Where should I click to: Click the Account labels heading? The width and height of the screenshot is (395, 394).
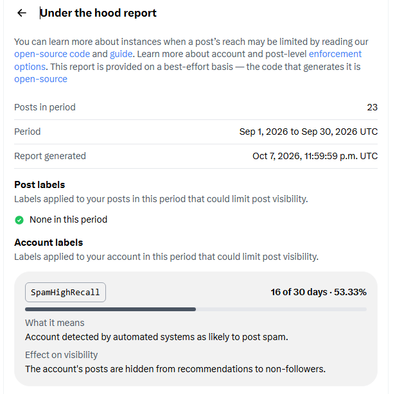(48, 243)
